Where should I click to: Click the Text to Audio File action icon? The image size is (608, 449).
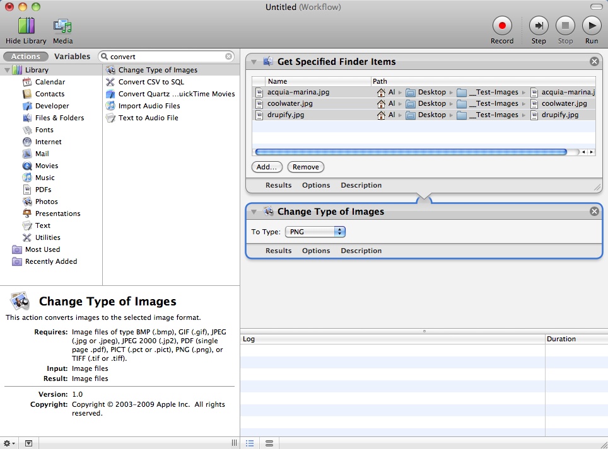tap(111, 118)
